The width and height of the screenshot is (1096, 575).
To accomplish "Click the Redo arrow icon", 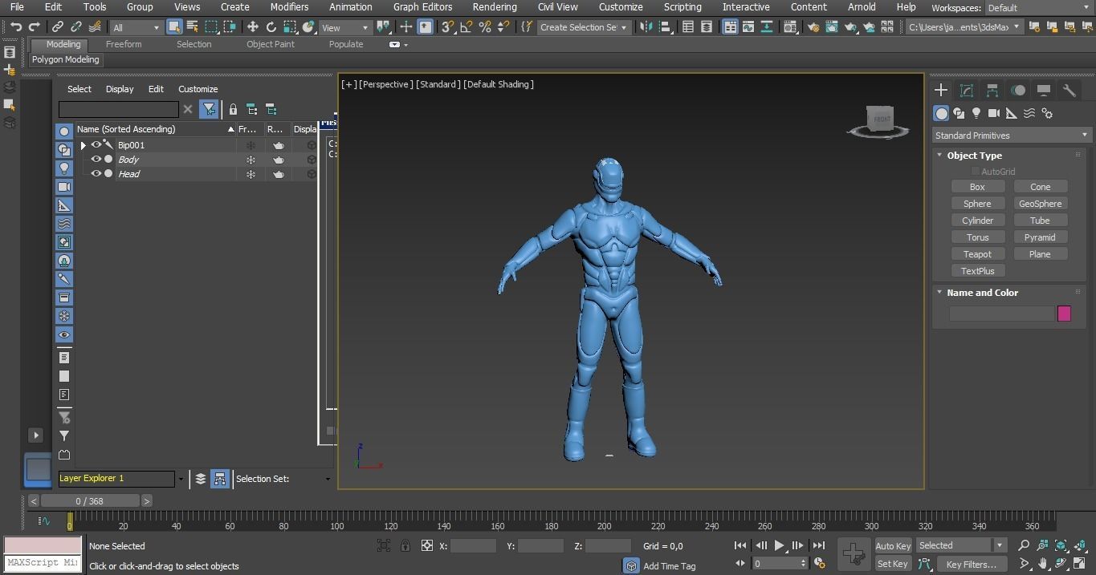I will click(35, 27).
